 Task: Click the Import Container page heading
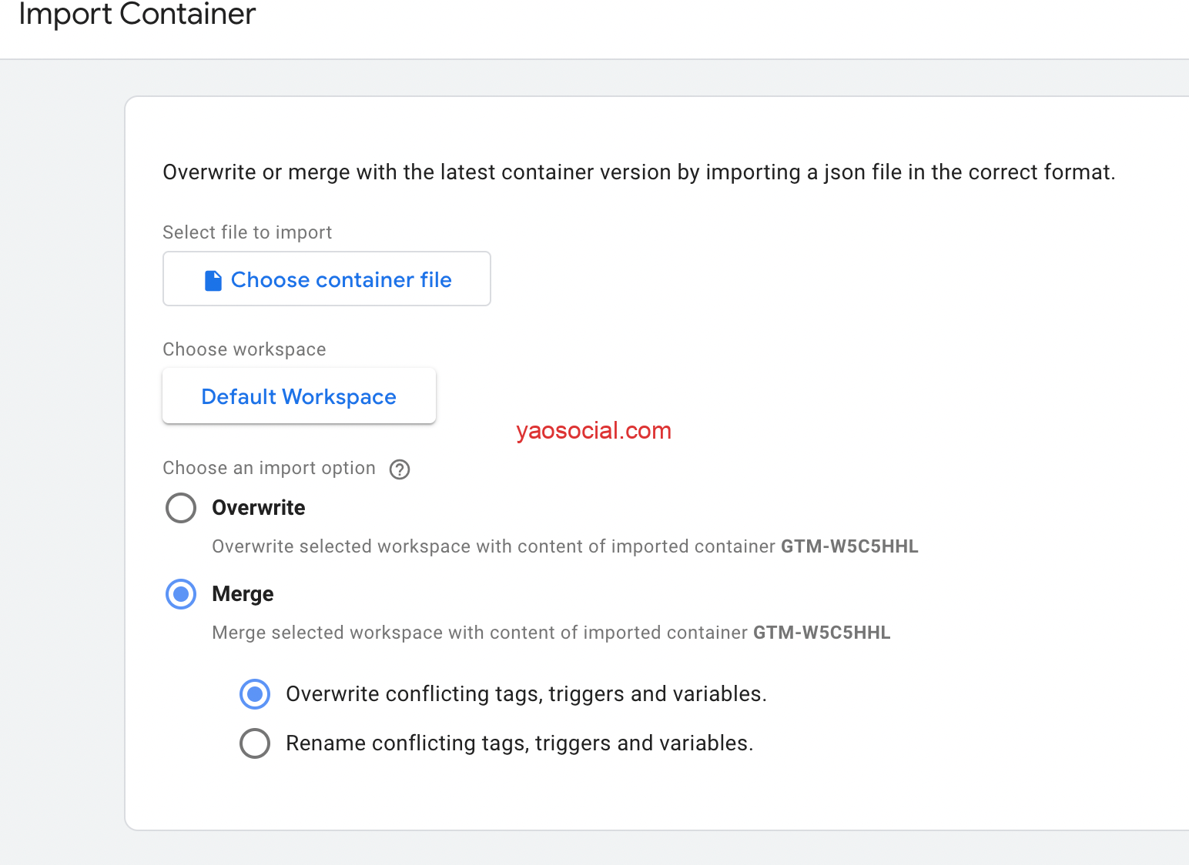tap(137, 15)
